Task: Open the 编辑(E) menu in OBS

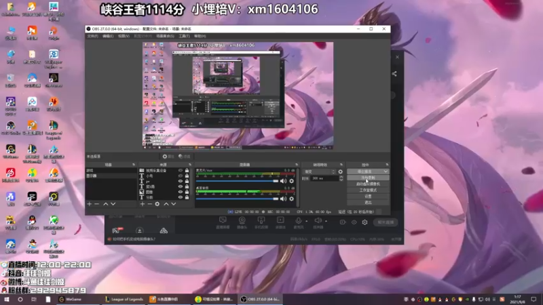Action: [108, 36]
